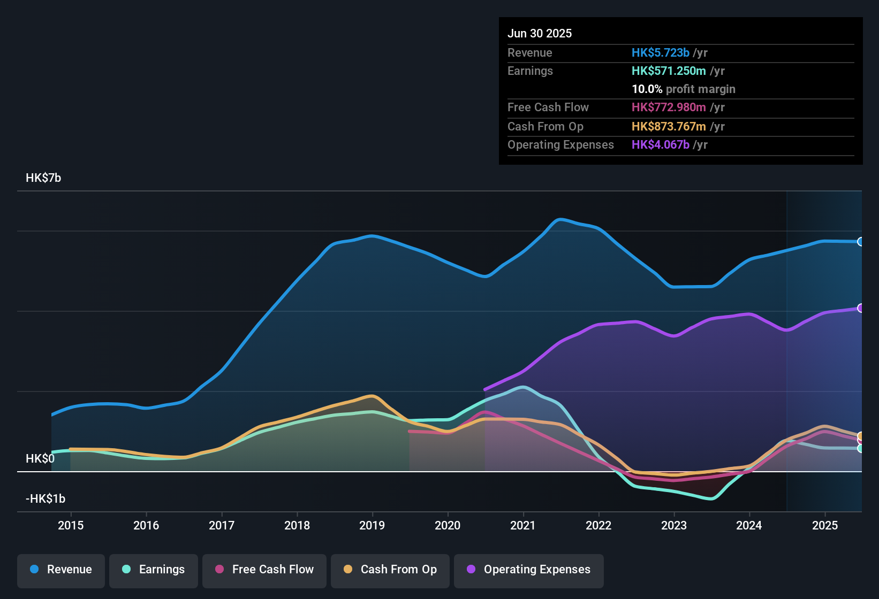Click the Cash From Op endpoint marker
This screenshot has width=879, height=599.
point(861,437)
